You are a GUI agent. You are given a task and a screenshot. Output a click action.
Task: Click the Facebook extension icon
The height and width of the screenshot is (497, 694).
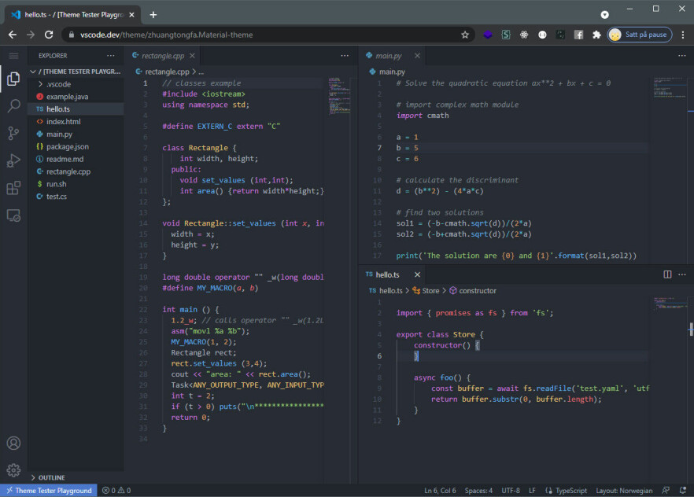point(578,35)
